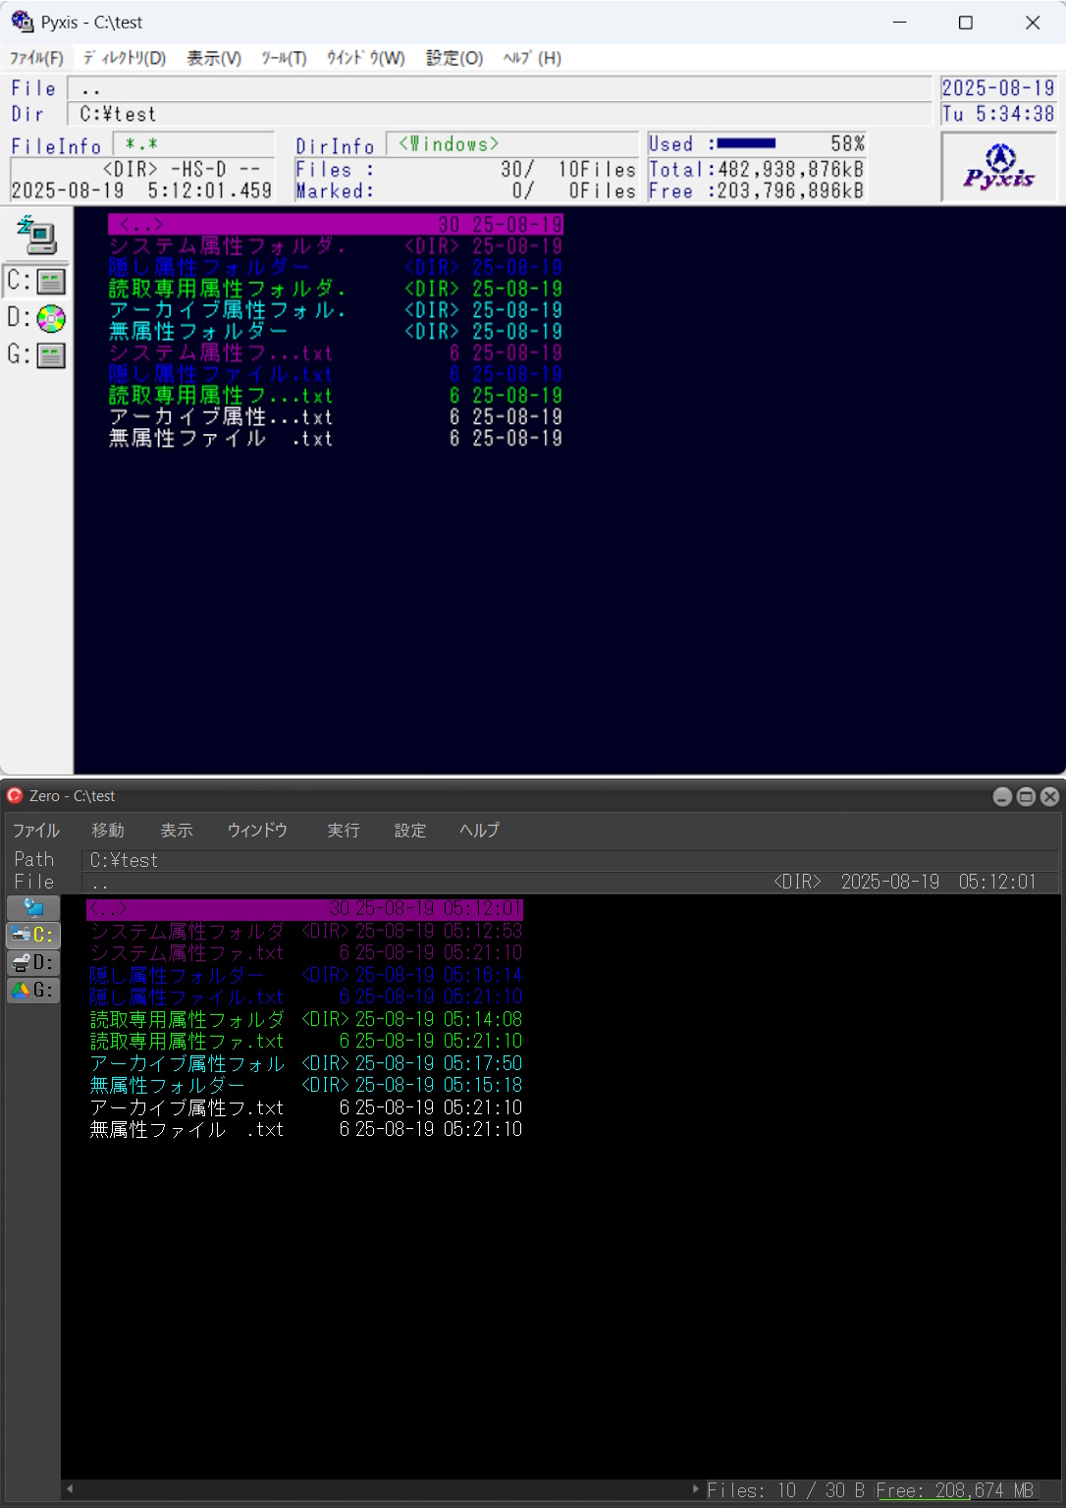The height and width of the screenshot is (1508, 1066).
Task: Switch to the G: drive in Zero
Action: (x=33, y=990)
